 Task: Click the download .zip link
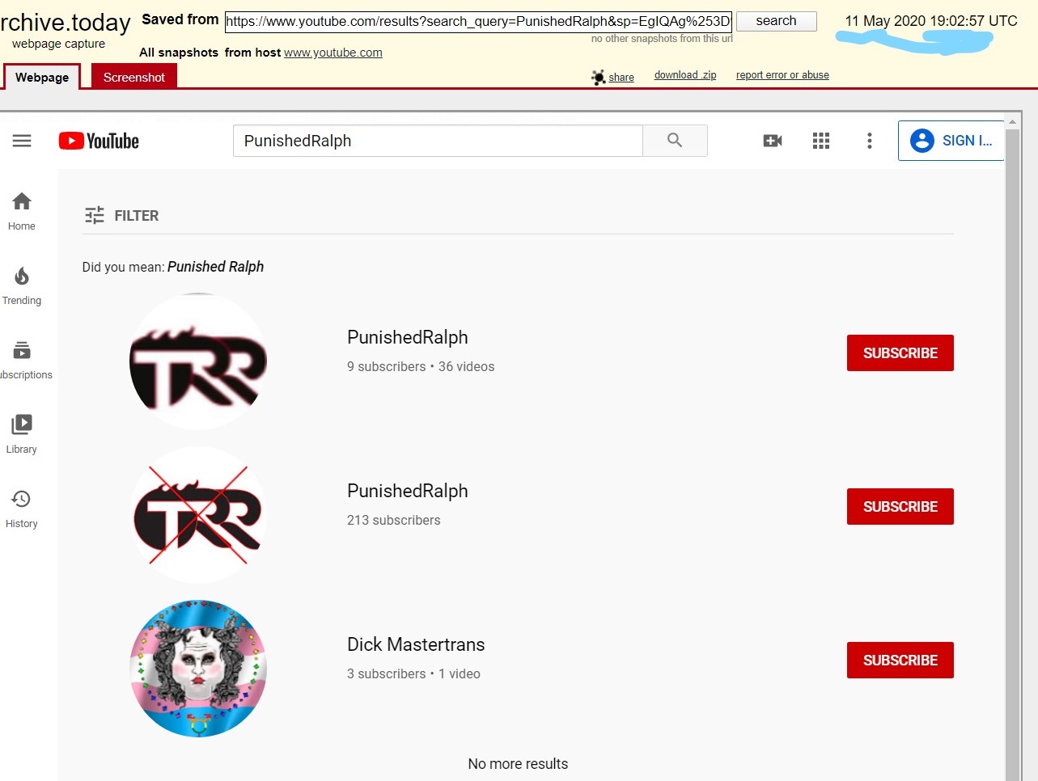coord(685,75)
